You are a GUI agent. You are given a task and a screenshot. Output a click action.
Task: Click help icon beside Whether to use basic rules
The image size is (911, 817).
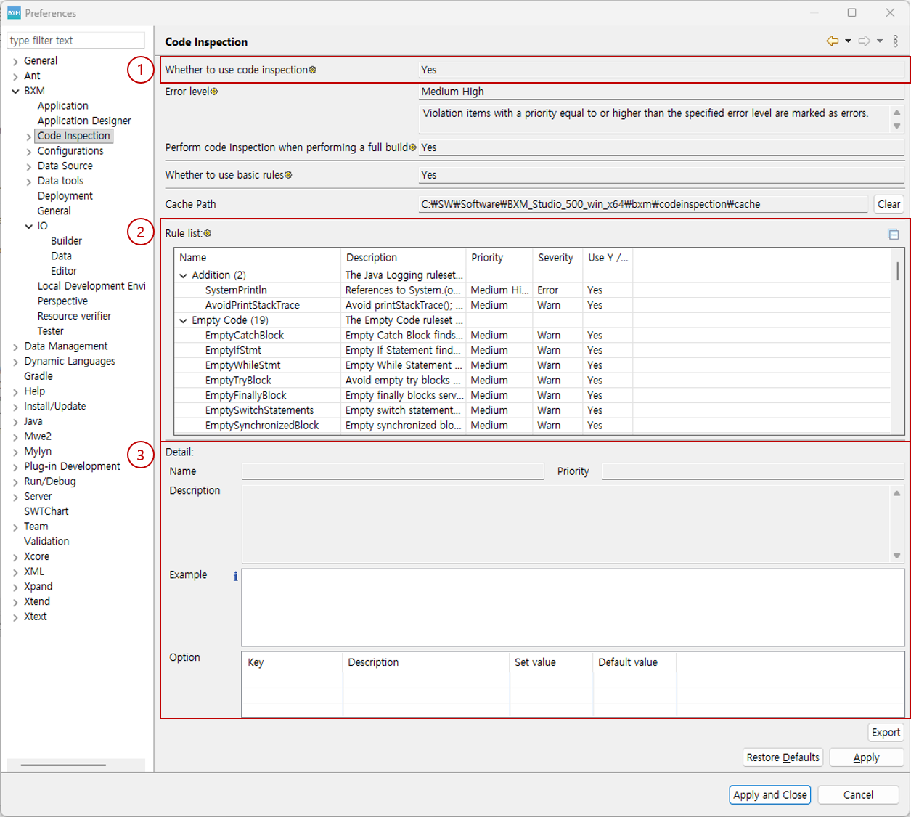coord(288,175)
